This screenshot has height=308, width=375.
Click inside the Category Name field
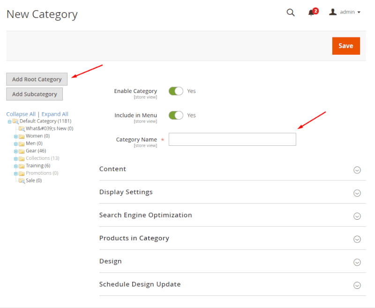(232, 139)
